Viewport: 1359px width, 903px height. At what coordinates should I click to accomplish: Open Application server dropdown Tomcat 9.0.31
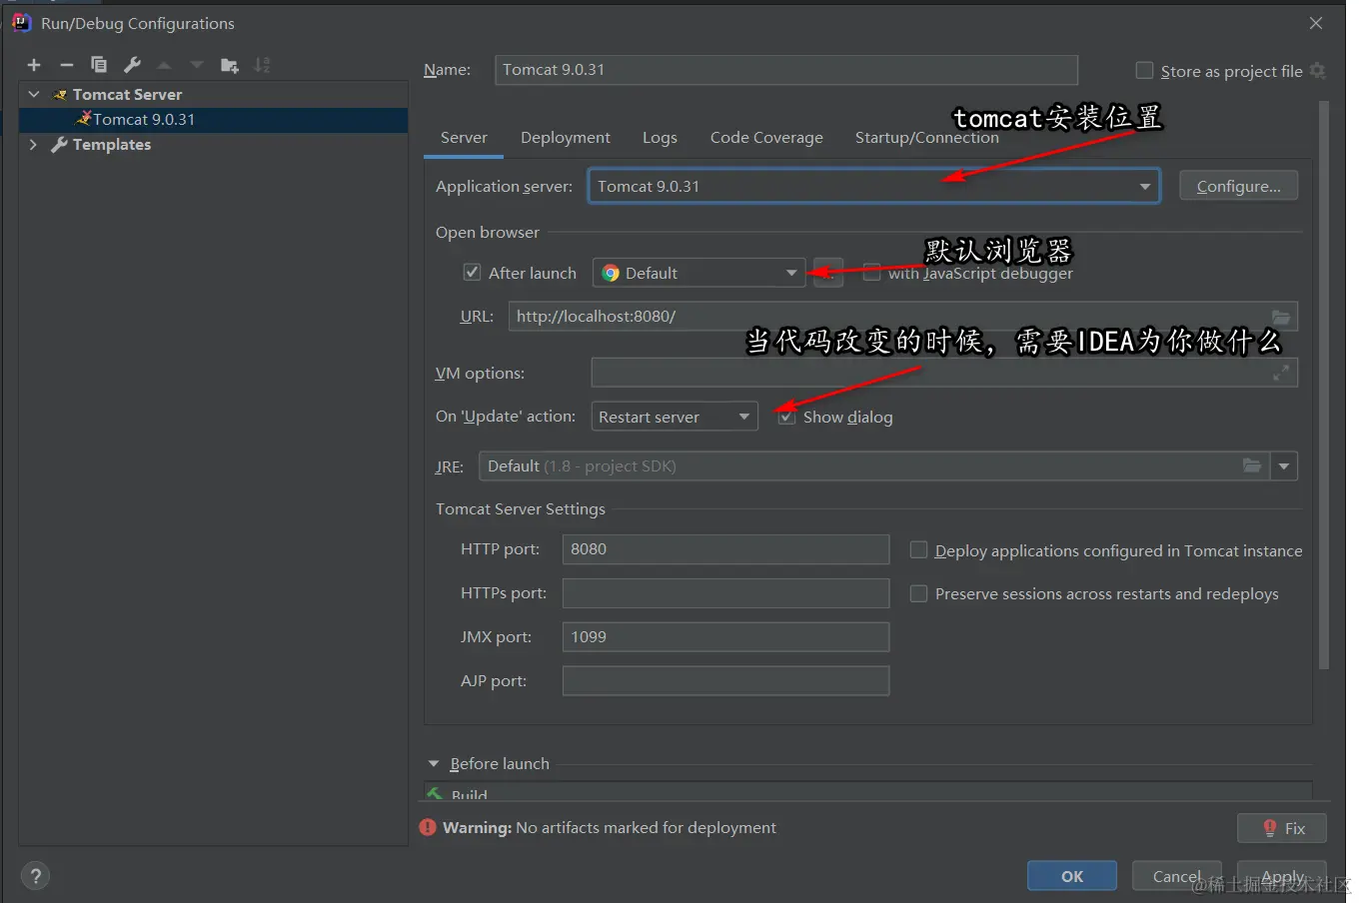click(873, 186)
